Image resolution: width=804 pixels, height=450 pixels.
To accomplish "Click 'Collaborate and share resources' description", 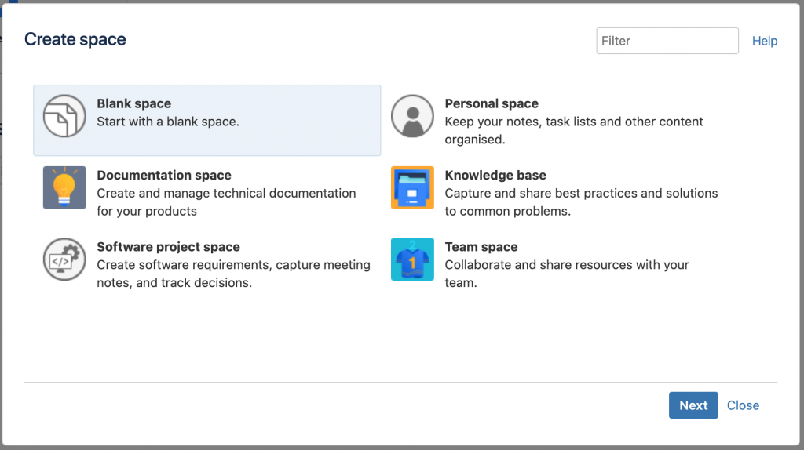I will coord(567,274).
